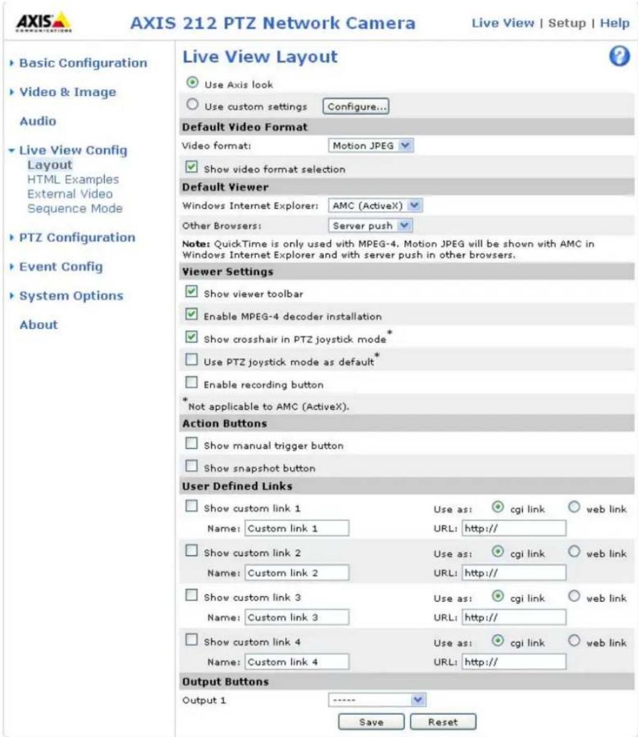Check Show custom link 3
Image resolution: width=638 pixels, height=737 pixels.
191,596
